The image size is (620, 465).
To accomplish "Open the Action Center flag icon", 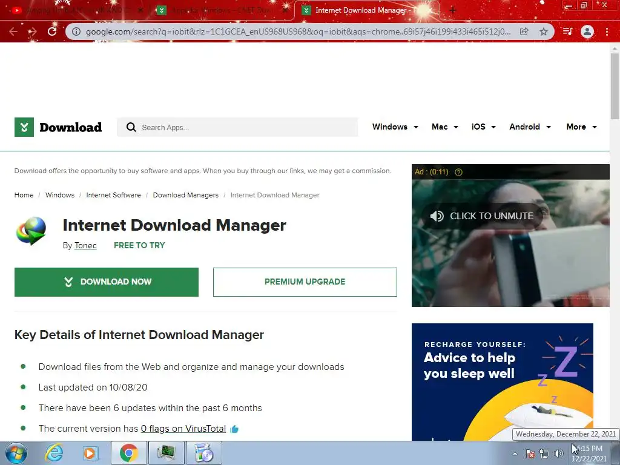I will (530, 453).
